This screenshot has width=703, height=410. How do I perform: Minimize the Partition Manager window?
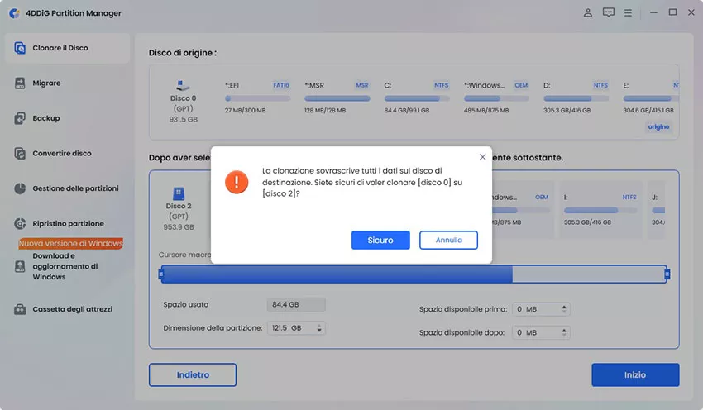[x=653, y=12]
